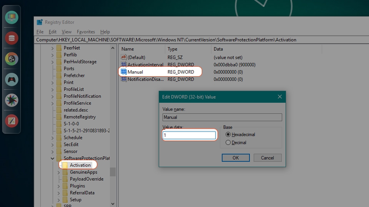This screenshot has width=369, height=207.
Task: Open the monitor icon in the dock
Action: [x=12, y=17]
